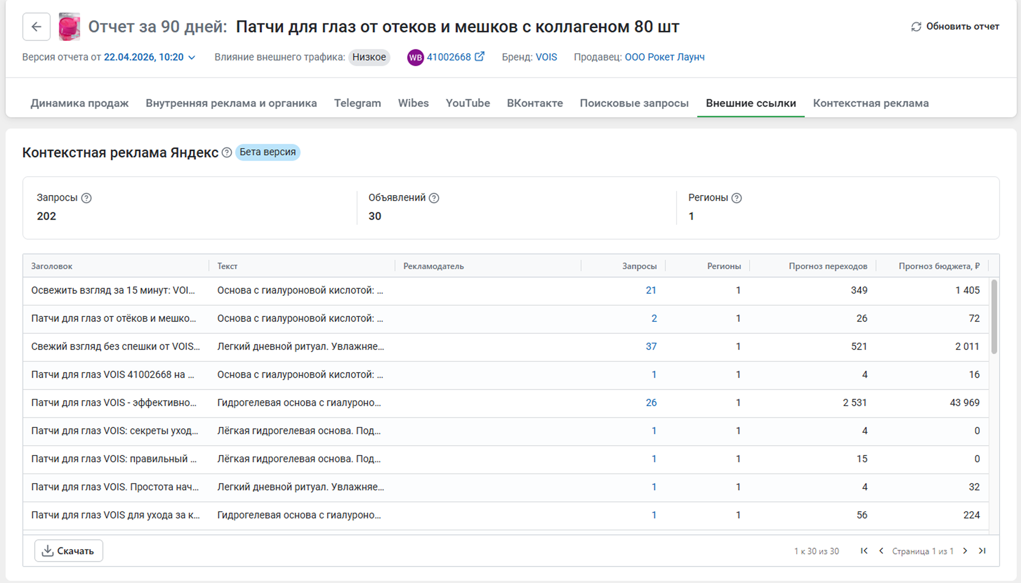The image size is (1021, 583).
Task: Click the table's vertical scrollbar
Action: pos(994,316)
